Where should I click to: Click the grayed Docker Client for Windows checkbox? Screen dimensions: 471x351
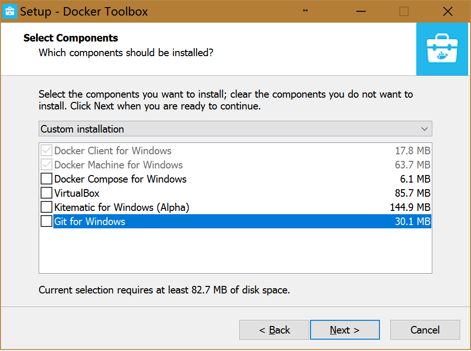[x=46, y=151]
